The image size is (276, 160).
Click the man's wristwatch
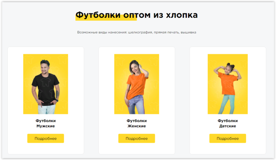click(56, 100)
